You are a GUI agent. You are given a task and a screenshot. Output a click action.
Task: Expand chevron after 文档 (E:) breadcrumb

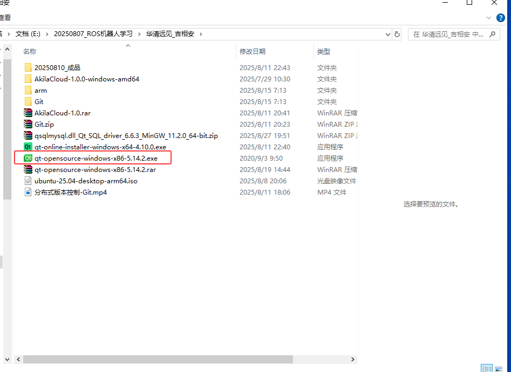[x=47, y=34]
